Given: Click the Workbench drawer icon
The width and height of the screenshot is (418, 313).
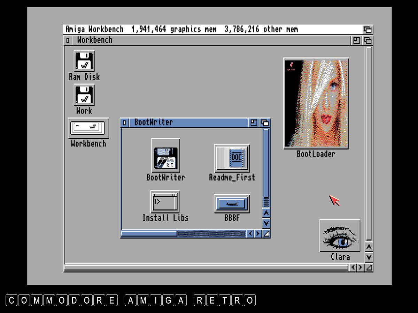Looking at the screenshot, I should pos(88,128).
